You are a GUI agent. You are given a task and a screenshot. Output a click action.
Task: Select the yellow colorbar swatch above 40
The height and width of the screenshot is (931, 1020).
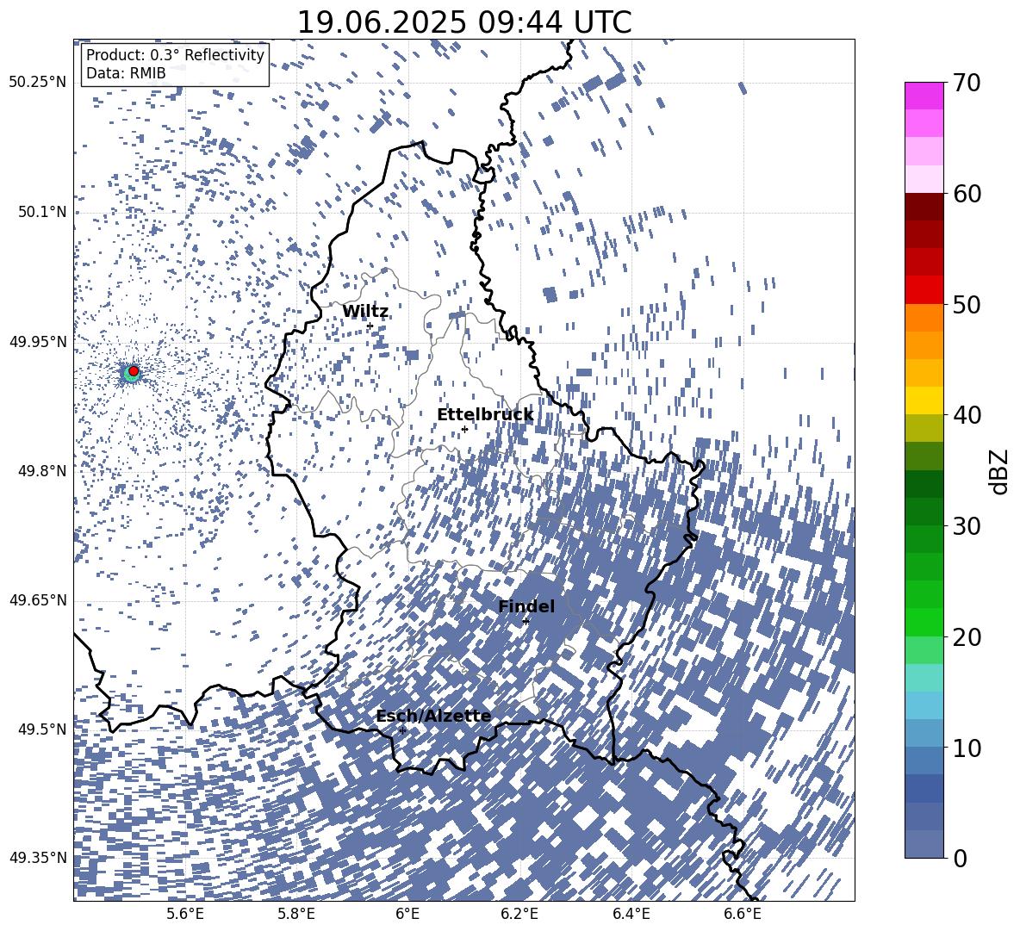point(924,401)
